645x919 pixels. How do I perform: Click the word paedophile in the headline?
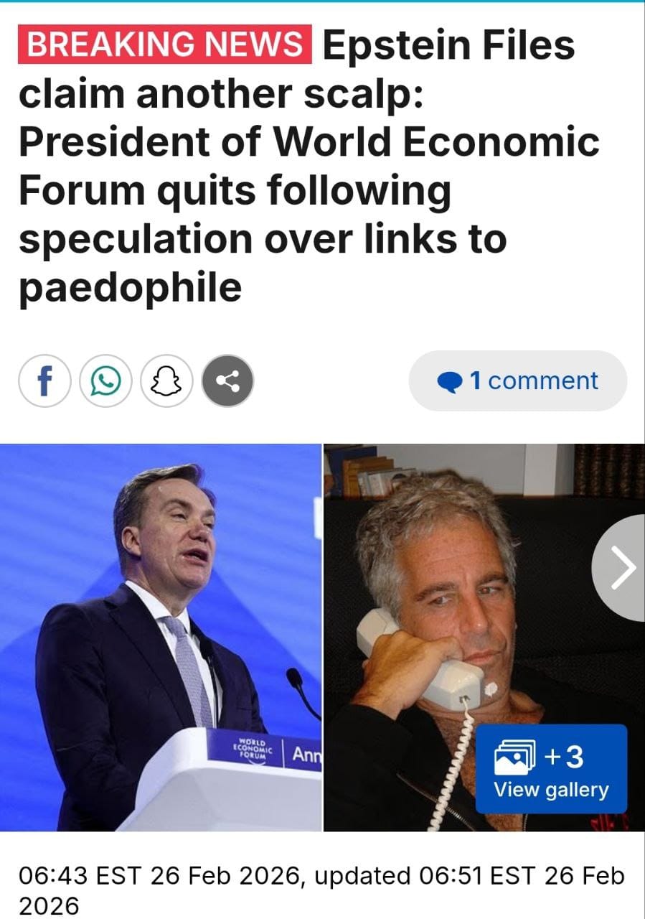tap(130, 288)
